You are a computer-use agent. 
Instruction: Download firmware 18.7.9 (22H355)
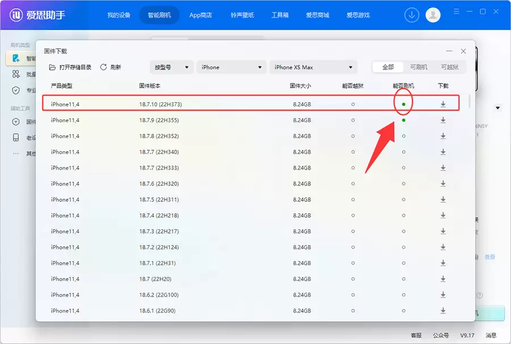coord(443,120)
